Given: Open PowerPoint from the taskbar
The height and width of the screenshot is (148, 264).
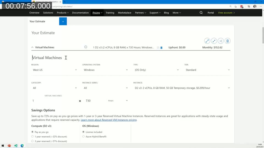Looking at the screenshot, I should coord(9,146).
